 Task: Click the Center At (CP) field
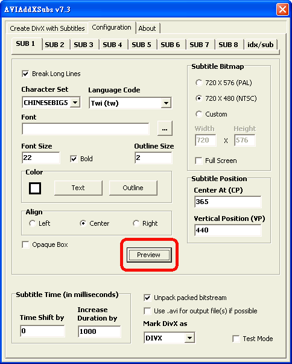click(228, 202)
